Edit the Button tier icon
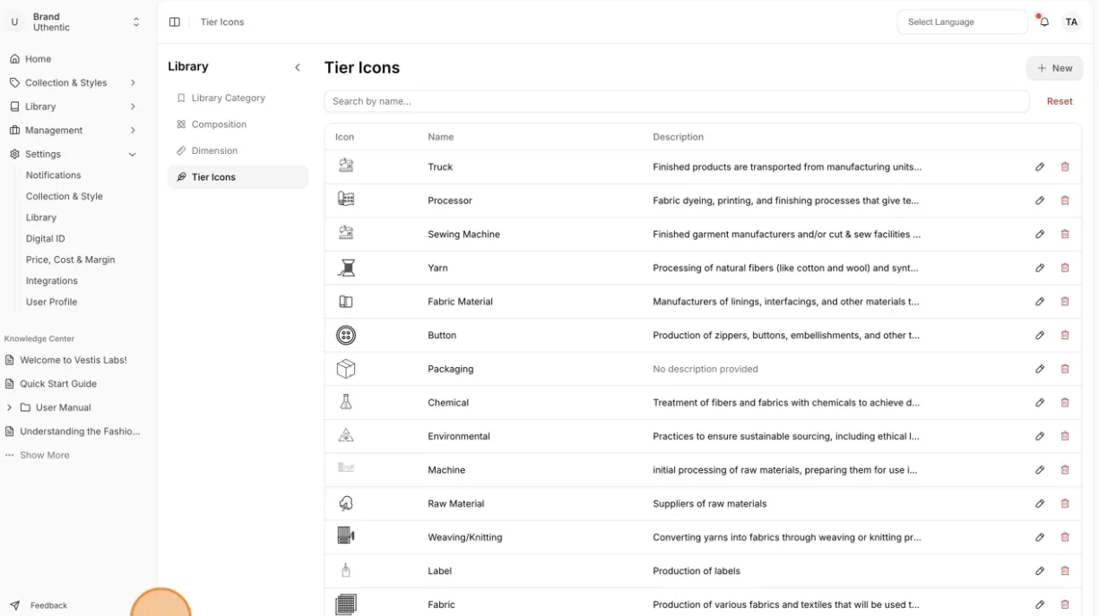 pyautogui.click(x=1040, y=335)
